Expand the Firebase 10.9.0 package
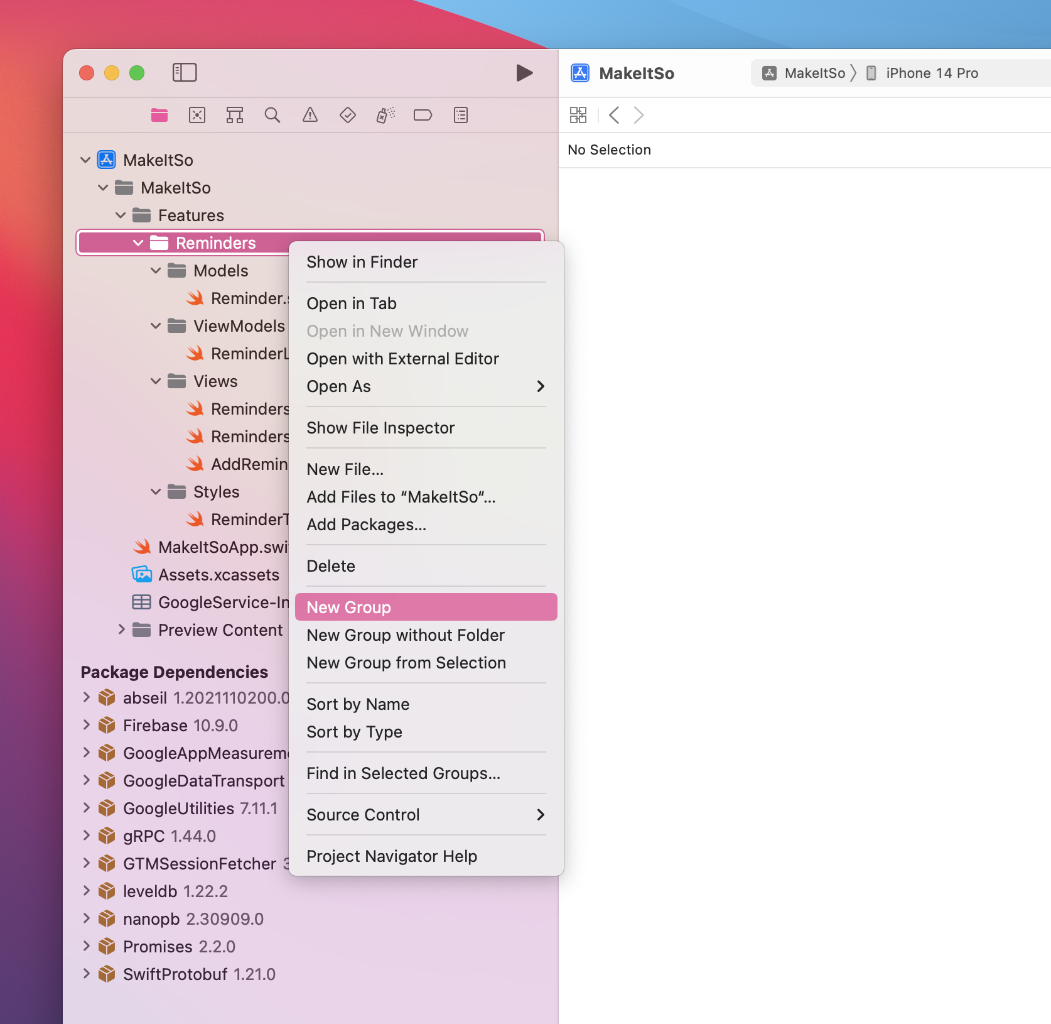 pyautogui.click(x=87, y=725)
